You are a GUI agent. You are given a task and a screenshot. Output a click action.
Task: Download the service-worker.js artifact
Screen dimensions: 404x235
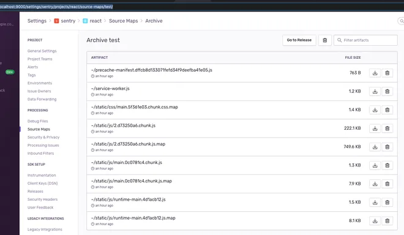tap(375, 91)
